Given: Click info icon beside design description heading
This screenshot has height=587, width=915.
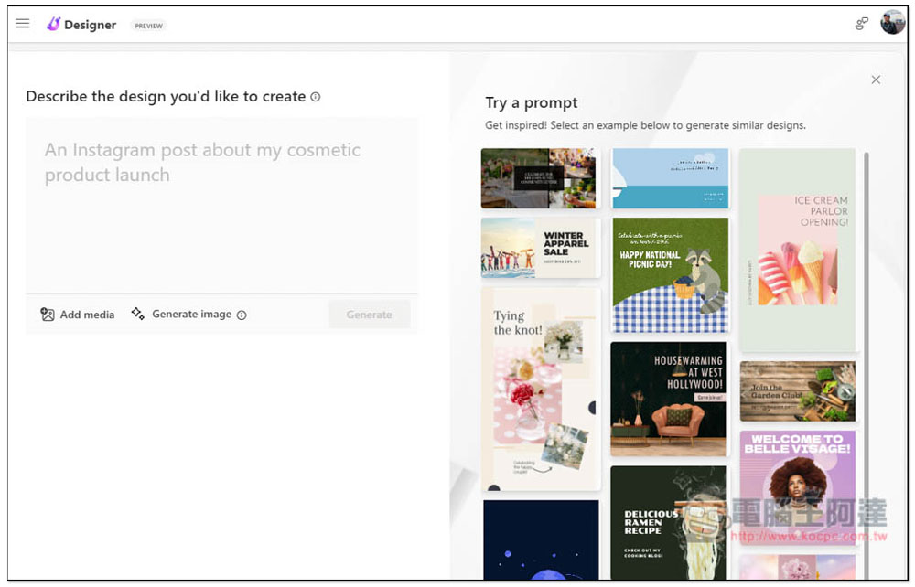Looking at the screenshot, I should tap(316, 97).
